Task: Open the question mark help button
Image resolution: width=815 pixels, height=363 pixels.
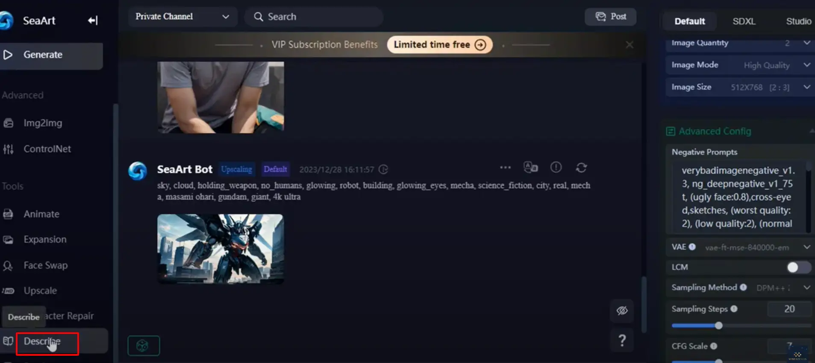Action: 622,340
